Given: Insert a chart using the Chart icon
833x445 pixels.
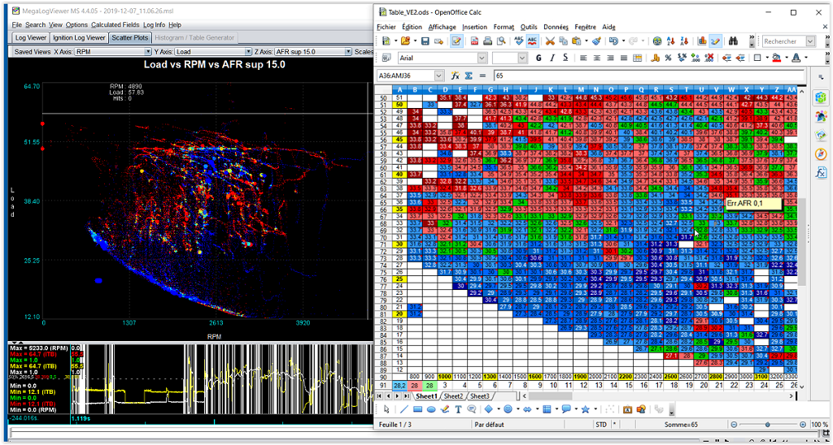Looking at the screenshot, I should pos(703,41).
